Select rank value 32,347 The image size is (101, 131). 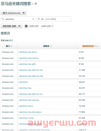pos(82,88)
